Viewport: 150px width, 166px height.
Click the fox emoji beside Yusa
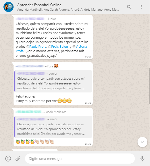pyautogui.click(x=56, y=66)
